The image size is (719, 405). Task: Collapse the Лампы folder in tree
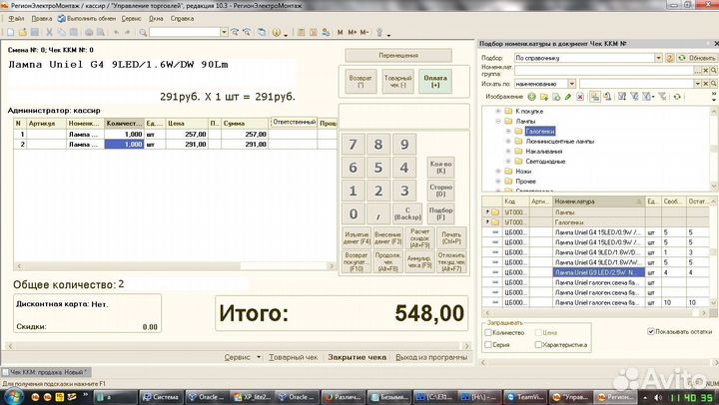(x=496, y=122)
